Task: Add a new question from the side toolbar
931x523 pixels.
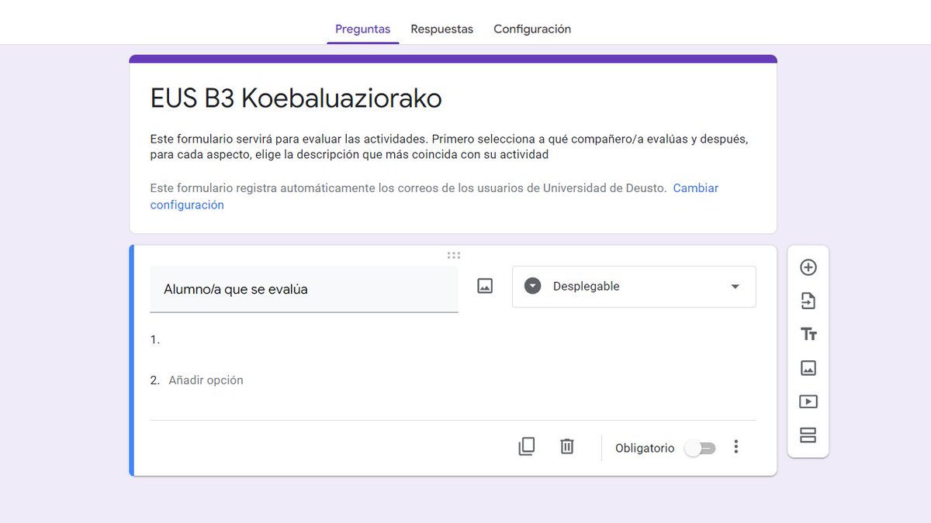Action: click(808, 267)
